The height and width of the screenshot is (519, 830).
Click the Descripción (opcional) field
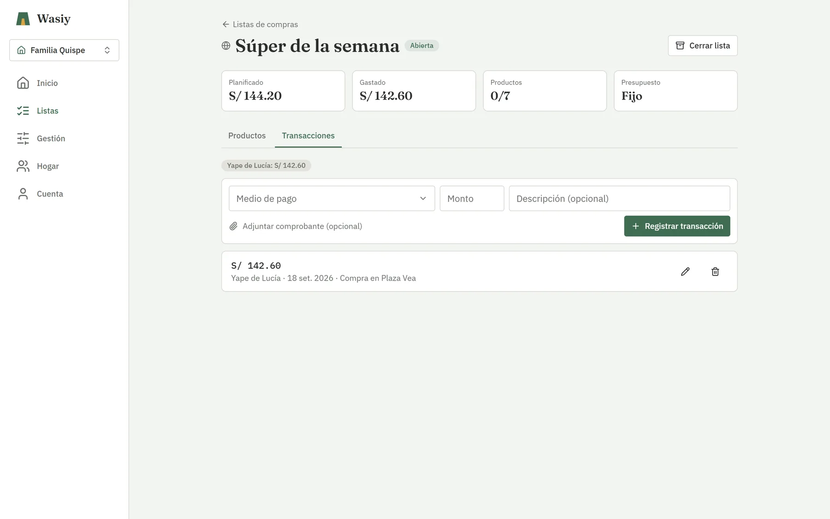tap(619, 198)
